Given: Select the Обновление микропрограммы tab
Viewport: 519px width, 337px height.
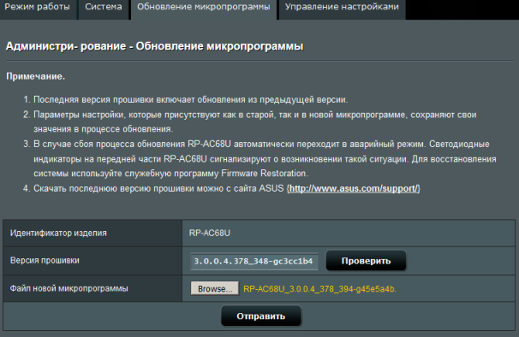Looking at the screenshot, I should pyautogui.click(x=204, y=8).
